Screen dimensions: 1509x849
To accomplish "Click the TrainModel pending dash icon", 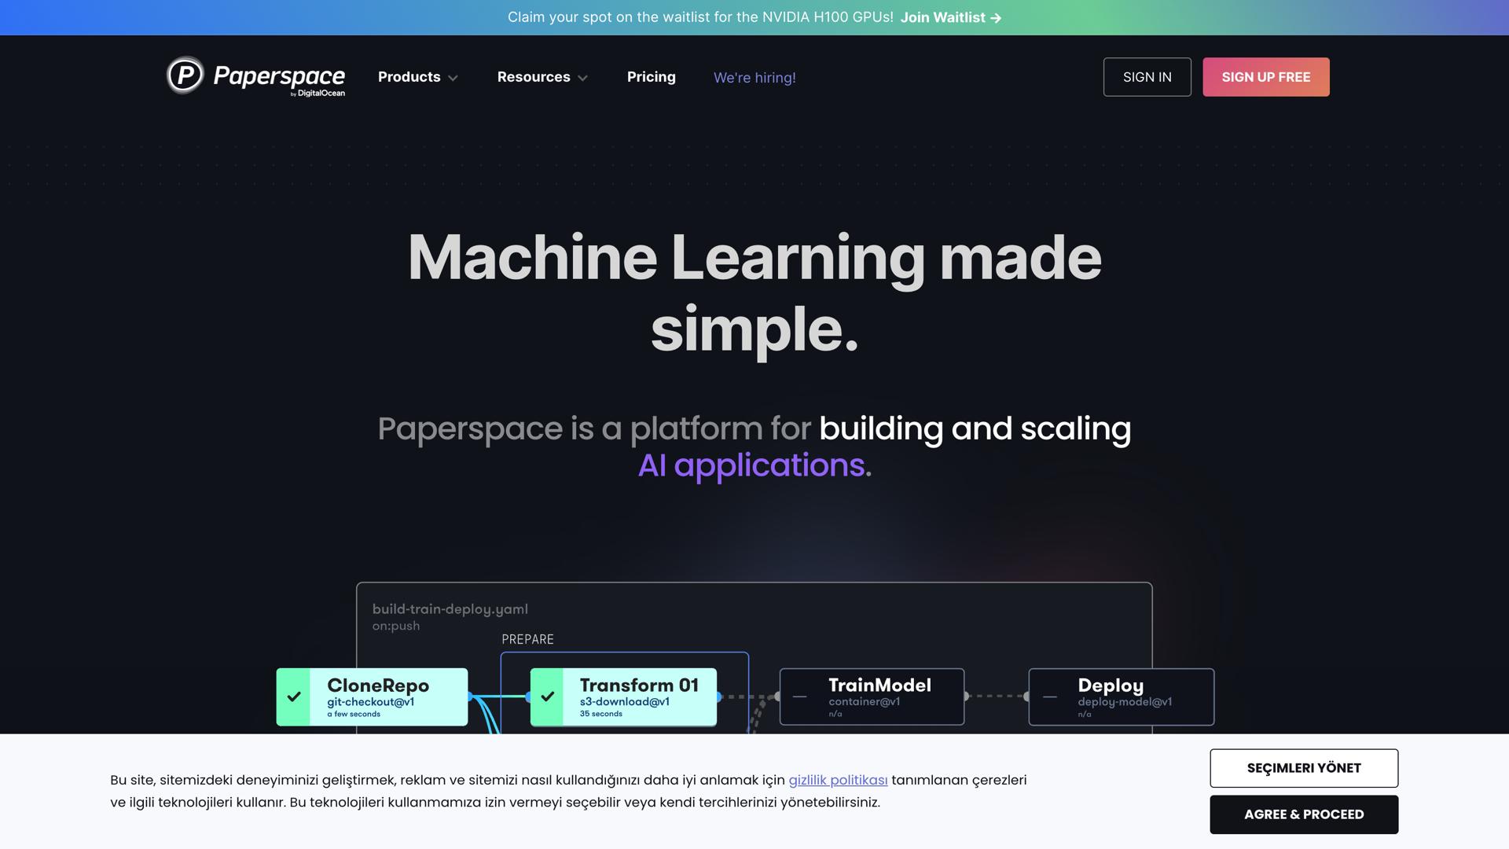I will tap(799, 696).
